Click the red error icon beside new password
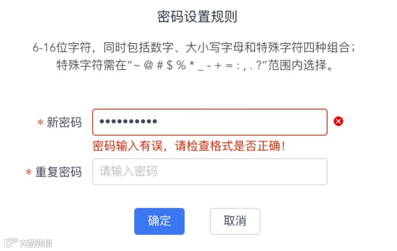The height and width of the screenshot is (251, 397). pyautogui.click(x=338, y=122)
